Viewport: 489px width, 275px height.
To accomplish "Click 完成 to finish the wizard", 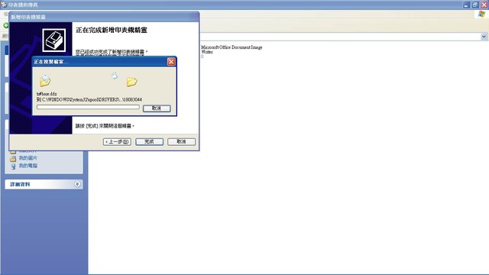I will click(x=150, y=142).
